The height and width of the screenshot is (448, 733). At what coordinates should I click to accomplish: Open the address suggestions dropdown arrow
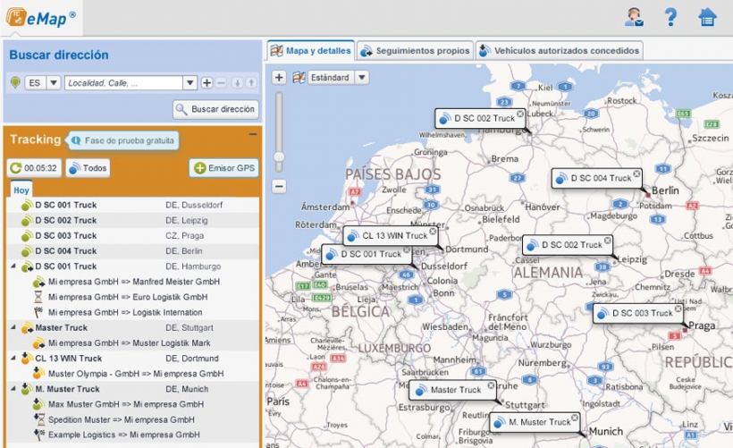(x=190, y=83)
